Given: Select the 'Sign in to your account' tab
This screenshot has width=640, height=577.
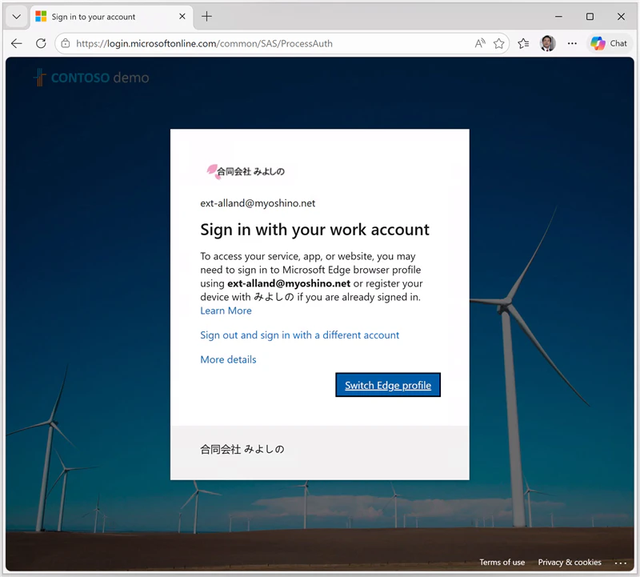Looking at the screenshot, I should point(110,17).
